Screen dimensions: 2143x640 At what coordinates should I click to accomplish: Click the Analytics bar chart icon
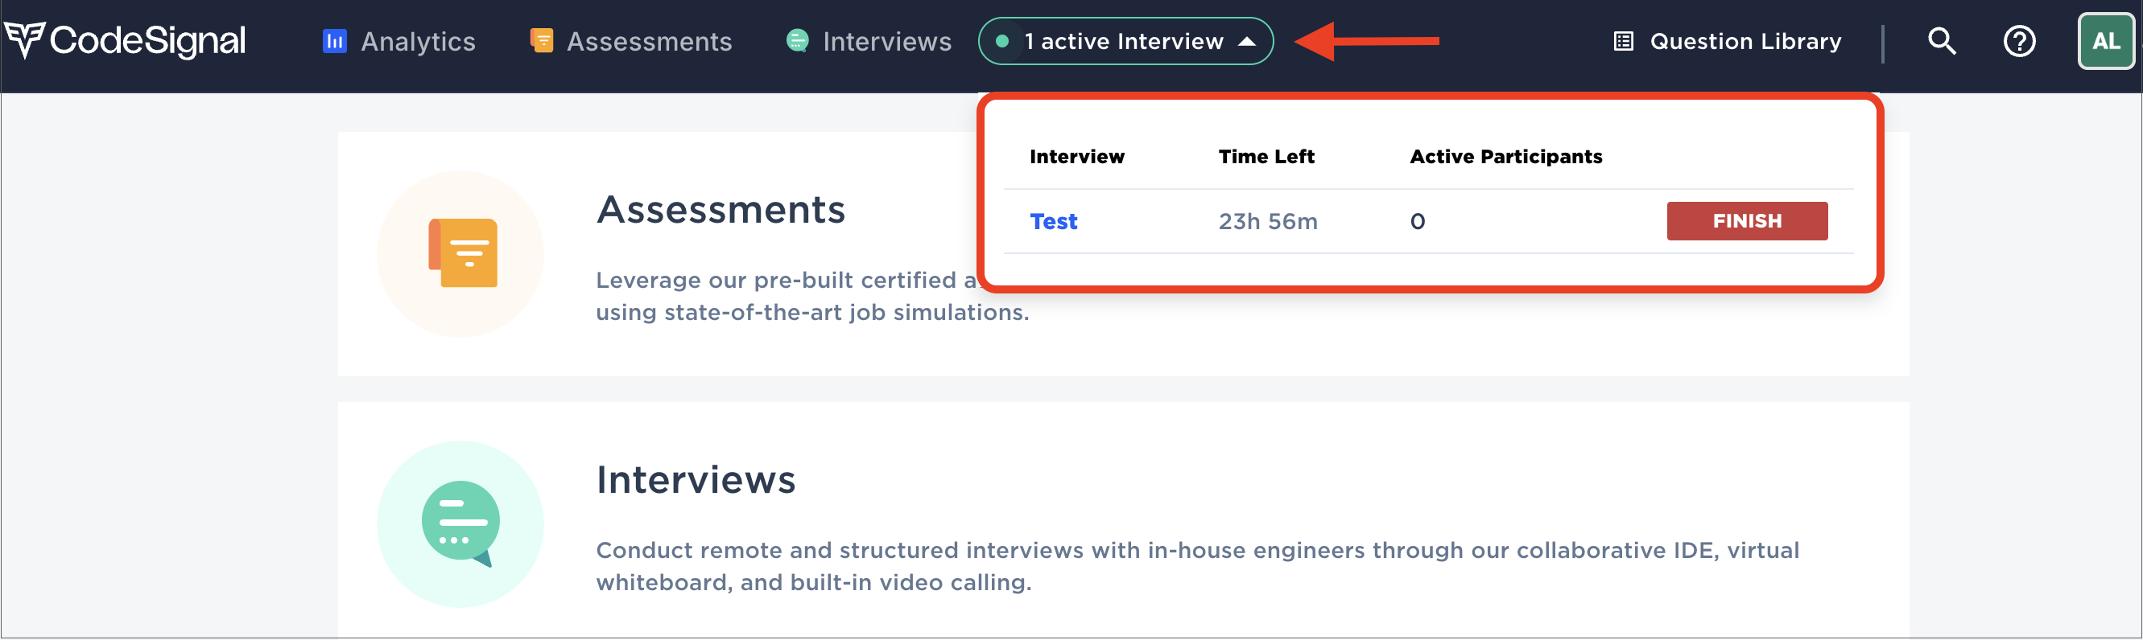click(x=334, y=41)
